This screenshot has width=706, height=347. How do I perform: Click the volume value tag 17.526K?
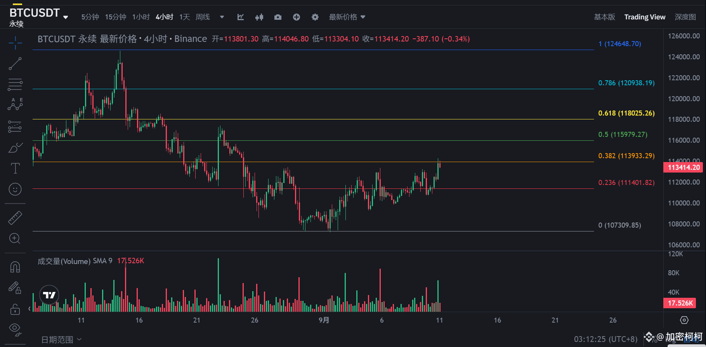coord(680,303)
